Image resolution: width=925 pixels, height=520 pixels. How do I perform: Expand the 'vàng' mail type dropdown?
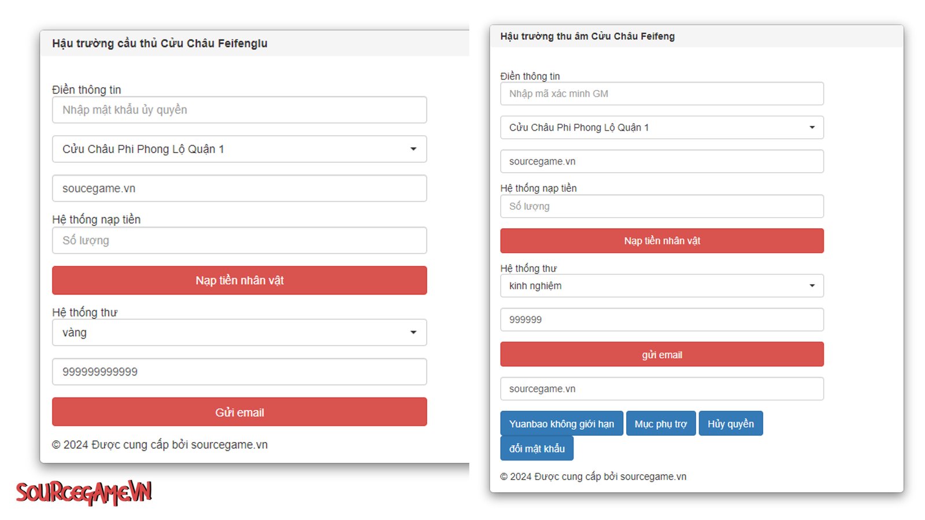point(239,333)
